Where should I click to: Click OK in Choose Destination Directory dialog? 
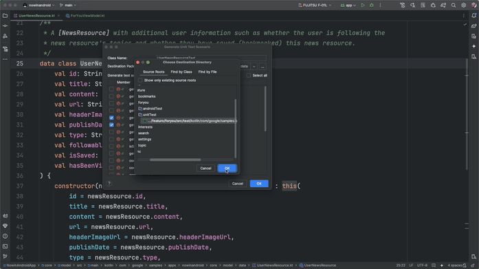point(227,168)
